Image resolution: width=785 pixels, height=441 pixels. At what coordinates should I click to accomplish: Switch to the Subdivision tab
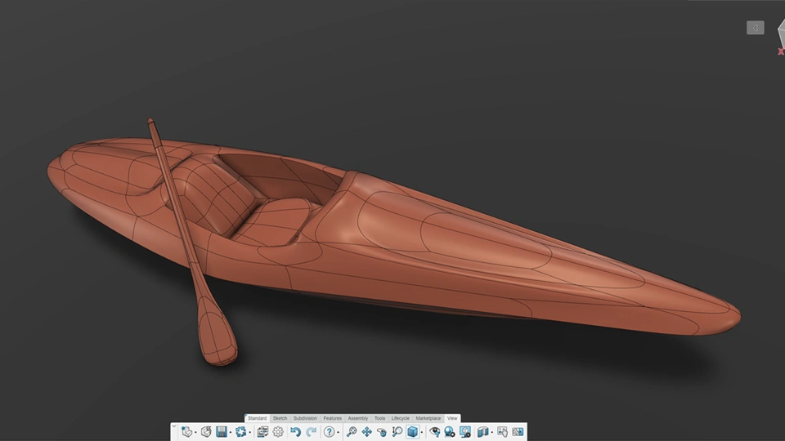(x=305, y=418)
